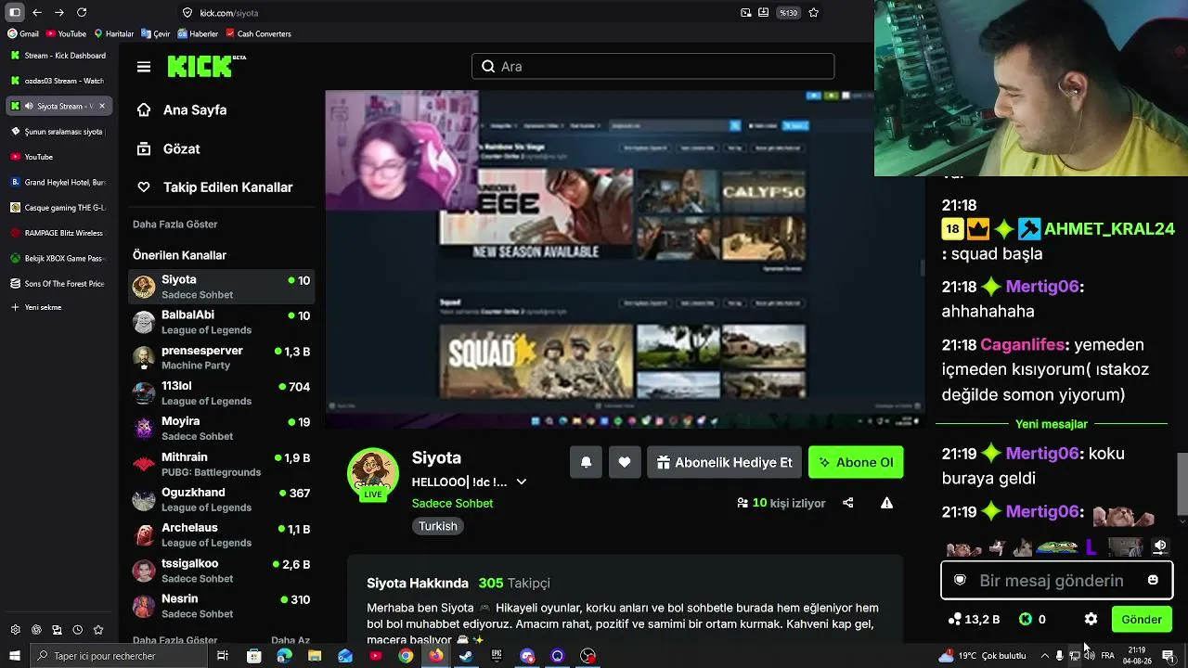This screenshot has height=668, width=1188.
Task: Click the AHMET_KRAL24 chat username
Action: [x=1109, y=229]
